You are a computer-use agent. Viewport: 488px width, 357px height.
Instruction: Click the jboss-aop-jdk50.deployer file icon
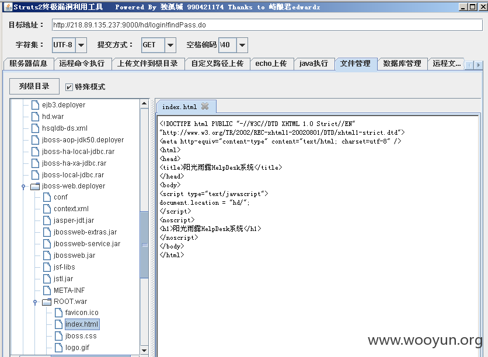(35, 140)
